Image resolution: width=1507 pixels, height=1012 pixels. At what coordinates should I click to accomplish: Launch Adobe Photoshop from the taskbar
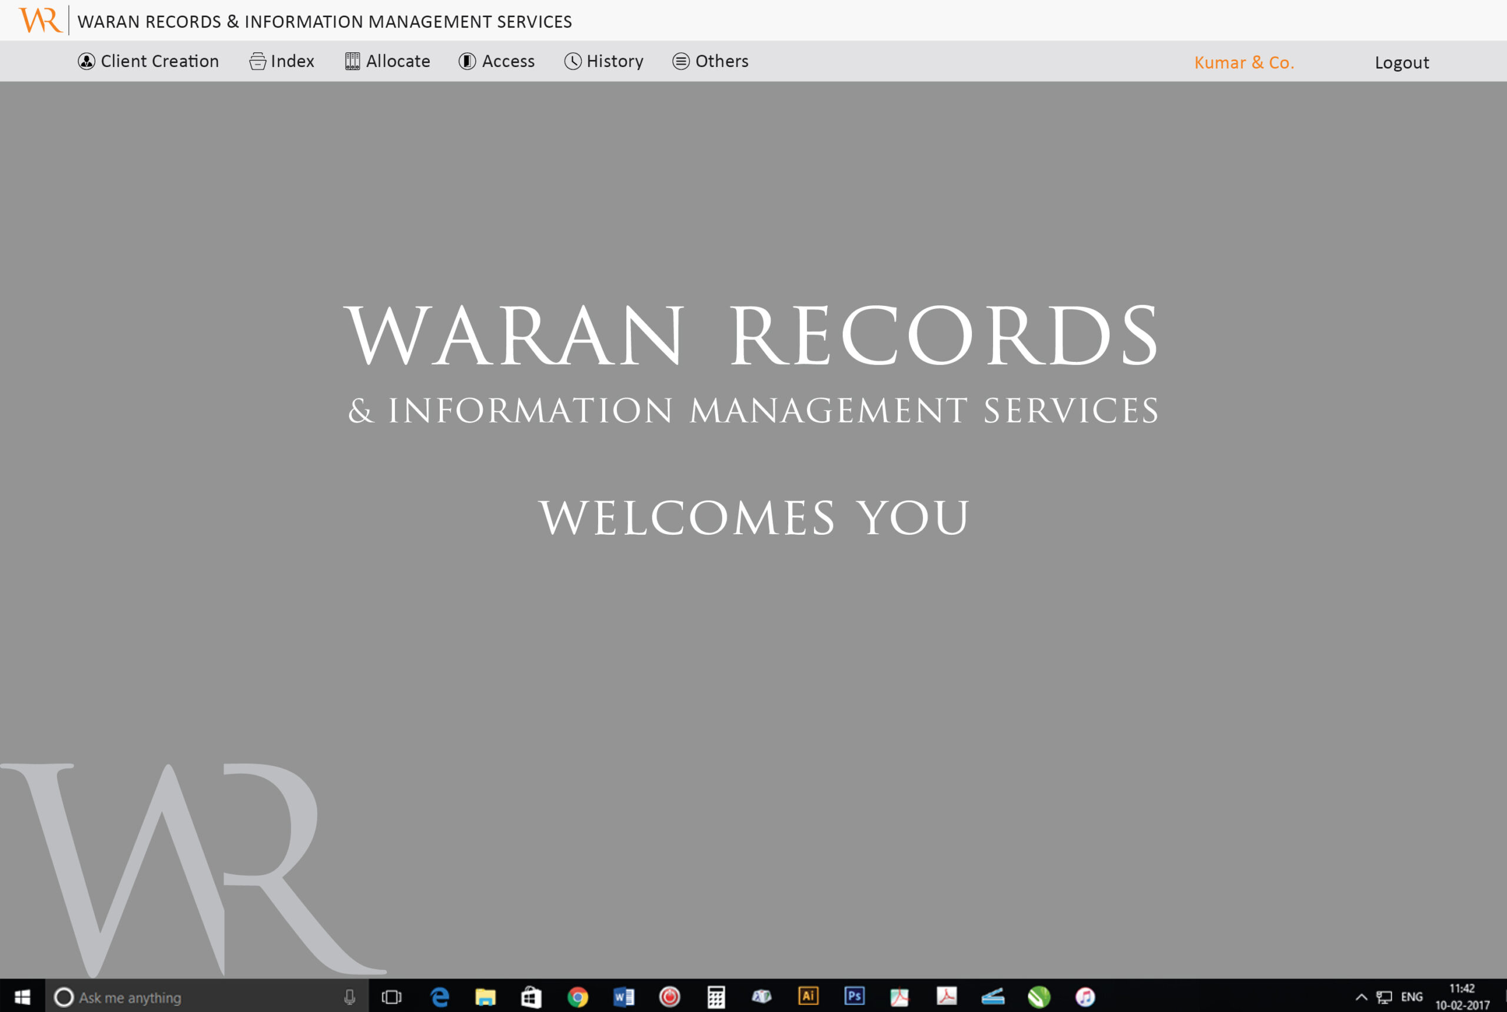pos(854,996)
